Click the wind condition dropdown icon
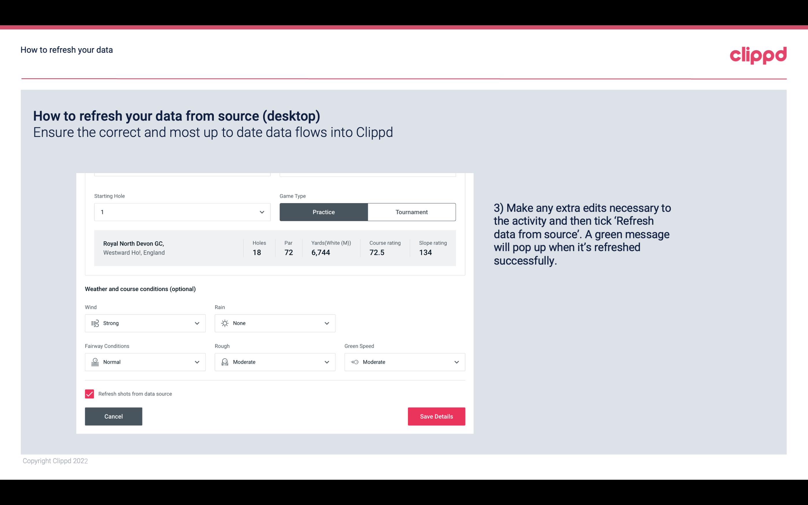 click(197, 323)
